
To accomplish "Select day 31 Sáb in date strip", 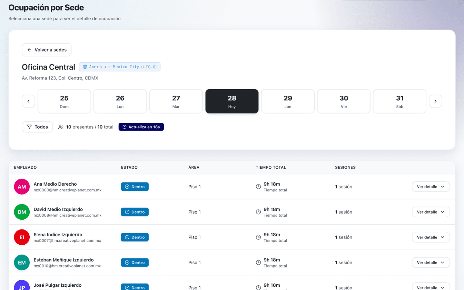I will tap(399, 101).
